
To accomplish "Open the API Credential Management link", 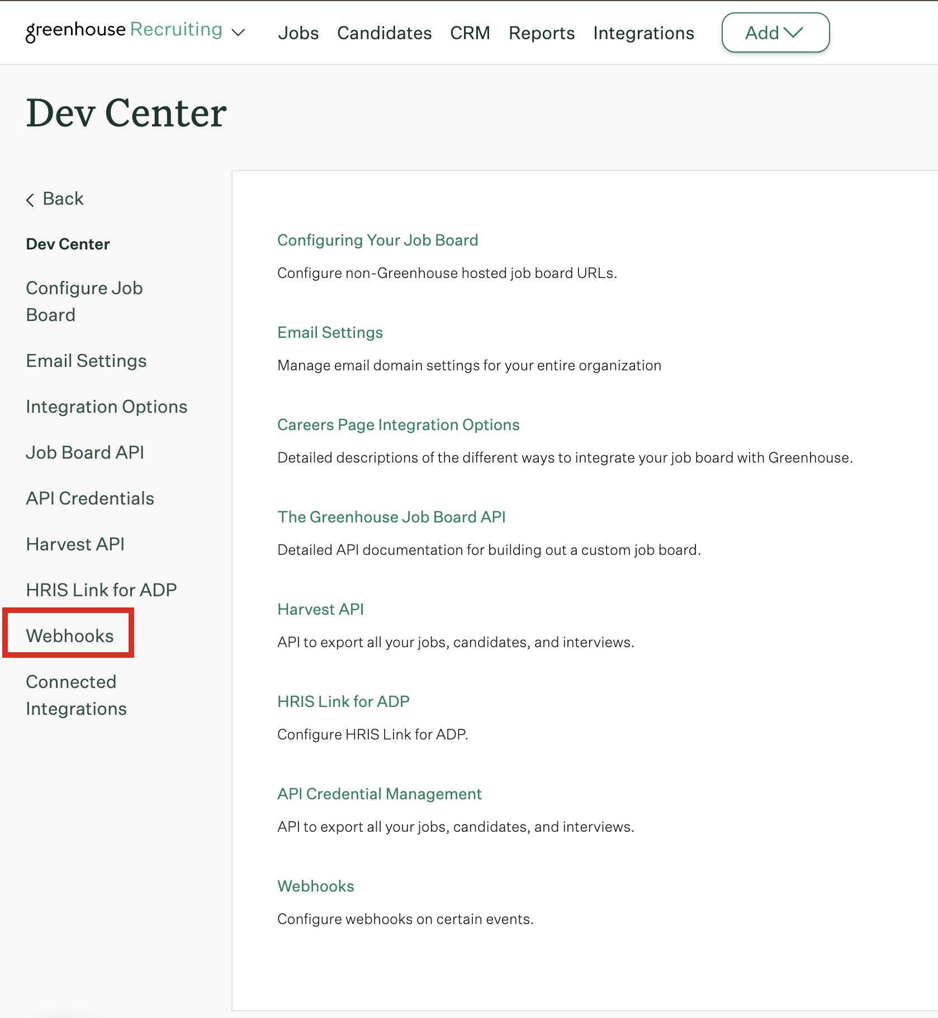I will coord(380,794).
